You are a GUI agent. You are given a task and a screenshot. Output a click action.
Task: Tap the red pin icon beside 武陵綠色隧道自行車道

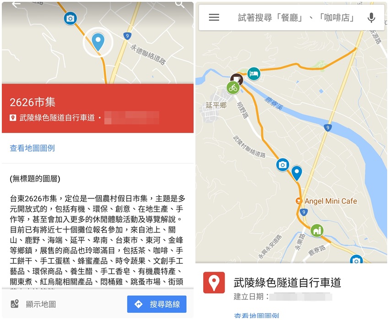[214, 283]
